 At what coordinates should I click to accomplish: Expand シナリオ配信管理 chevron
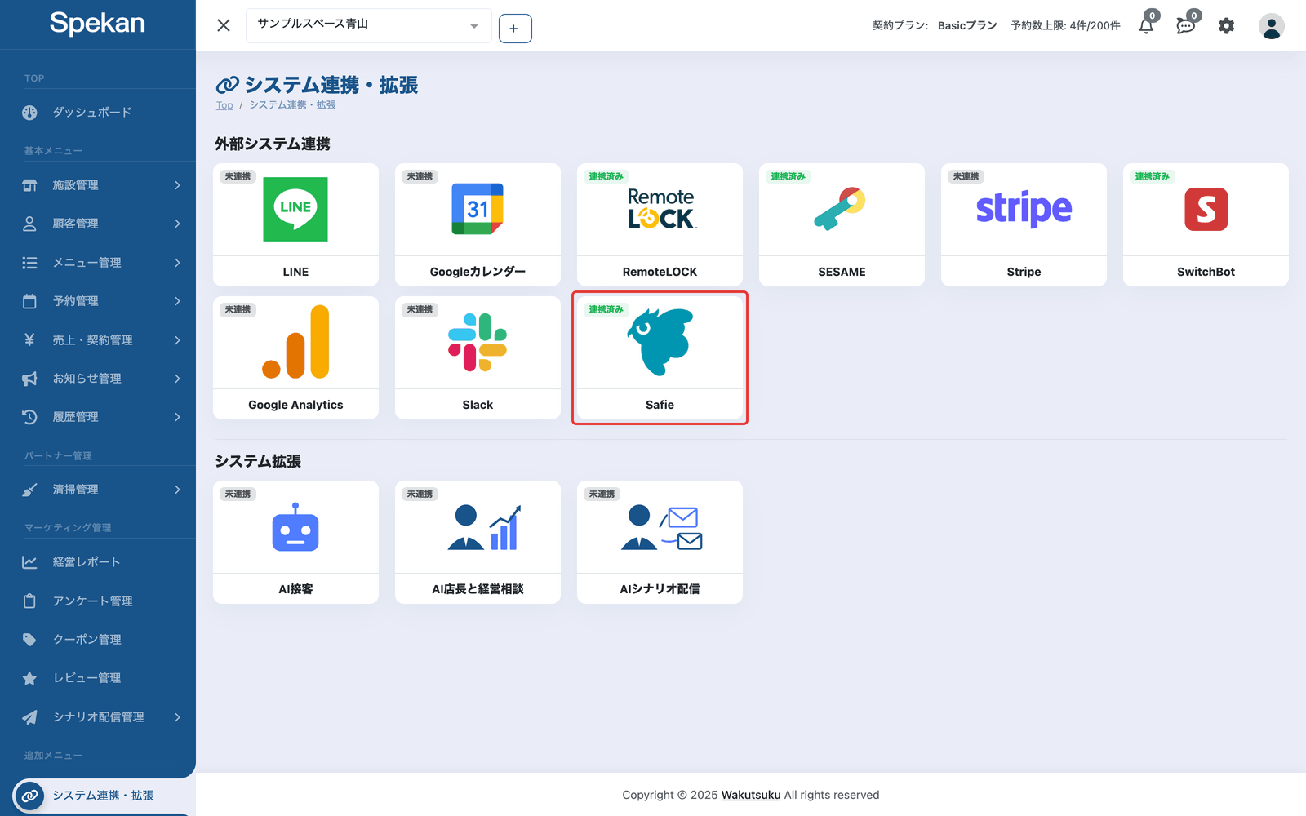177,717
